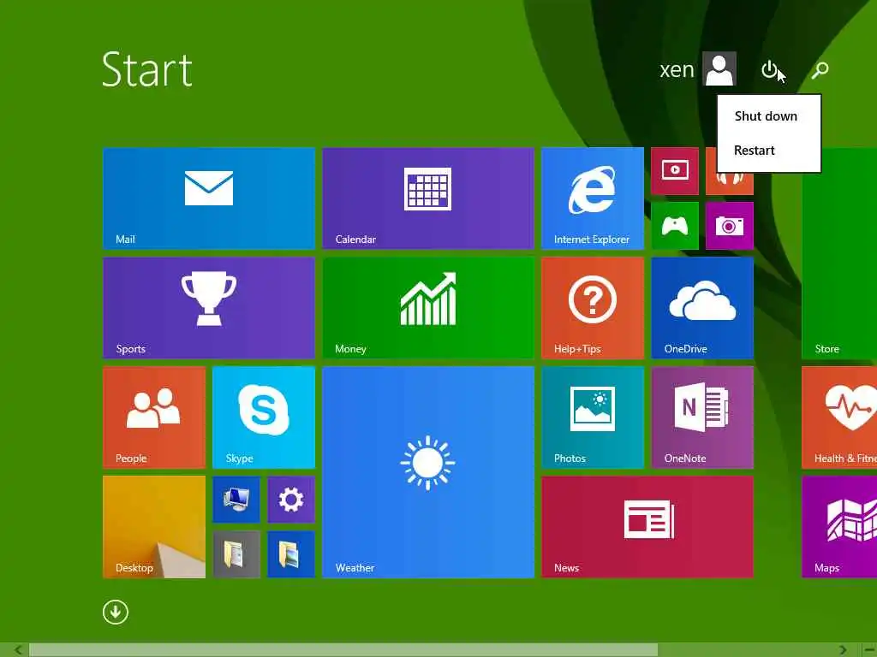This screenshot has height=657, width=877.
Task: Open the Video tile
Action: pyautogui.click(x=675, y=171)
